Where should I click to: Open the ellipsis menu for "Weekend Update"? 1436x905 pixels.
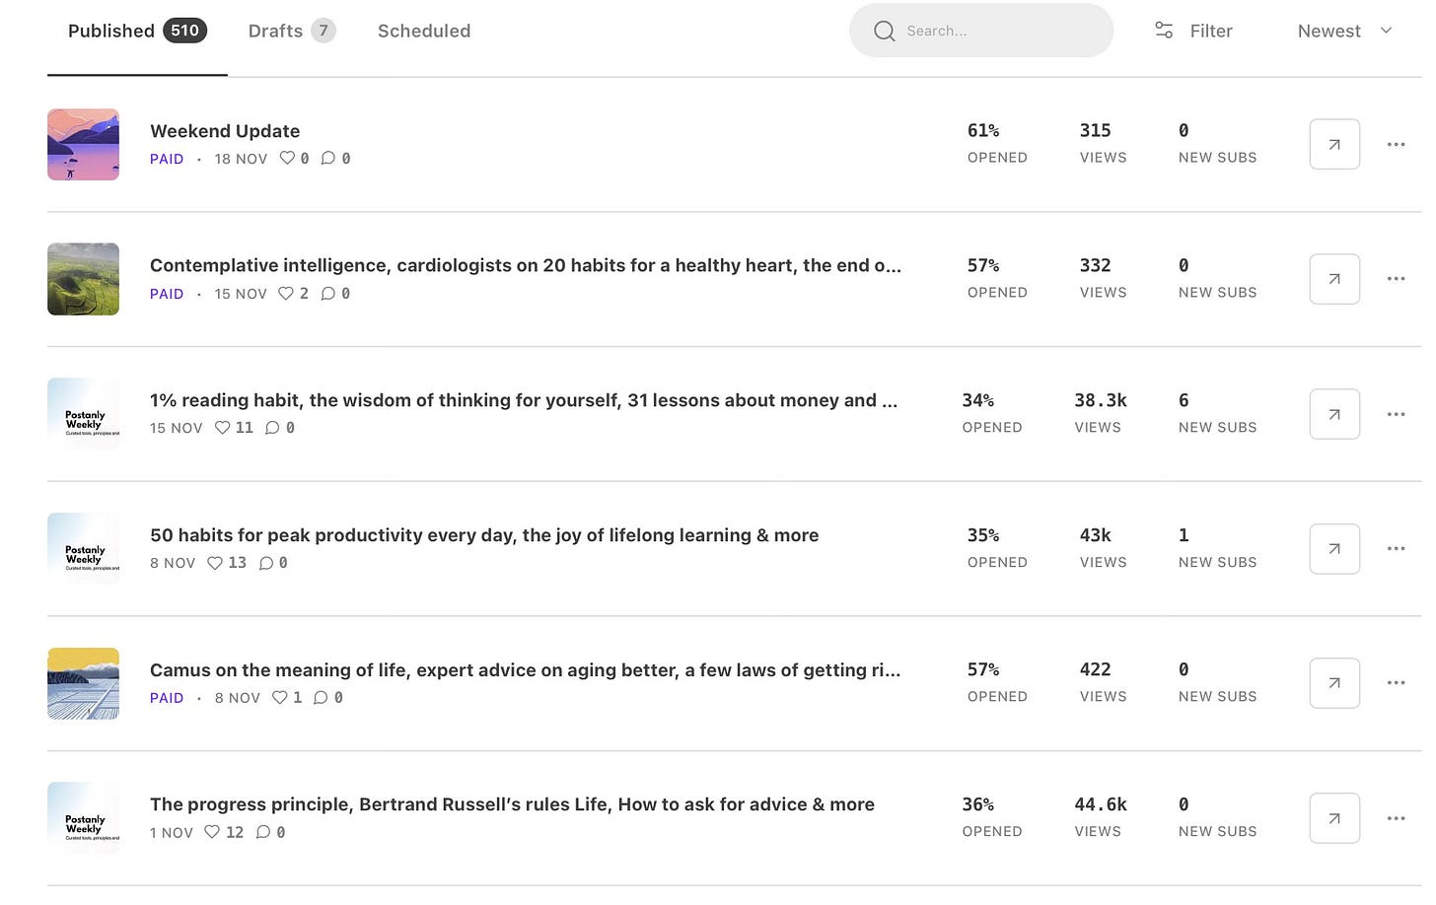pos(1396,144)
